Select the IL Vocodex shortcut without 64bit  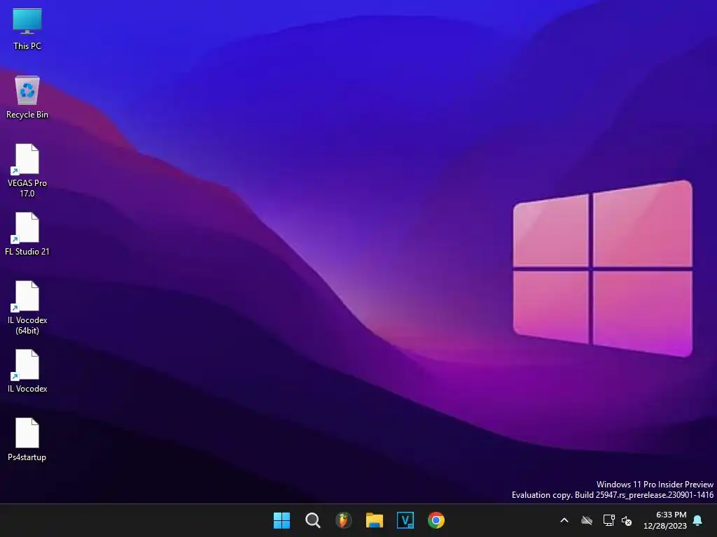point(27,371)
